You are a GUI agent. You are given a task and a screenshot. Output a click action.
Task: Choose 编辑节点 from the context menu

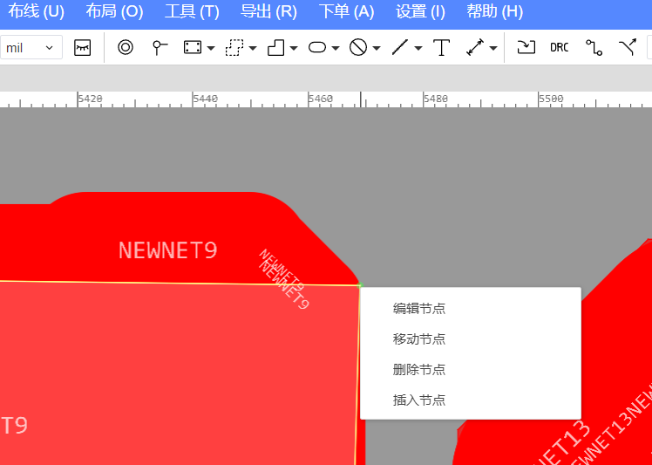pyautogui.click(x=419, y=308)
